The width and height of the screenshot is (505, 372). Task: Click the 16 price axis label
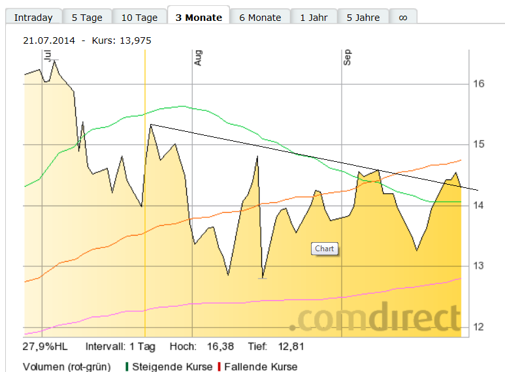pyautogui.click(x=479, y=84)
